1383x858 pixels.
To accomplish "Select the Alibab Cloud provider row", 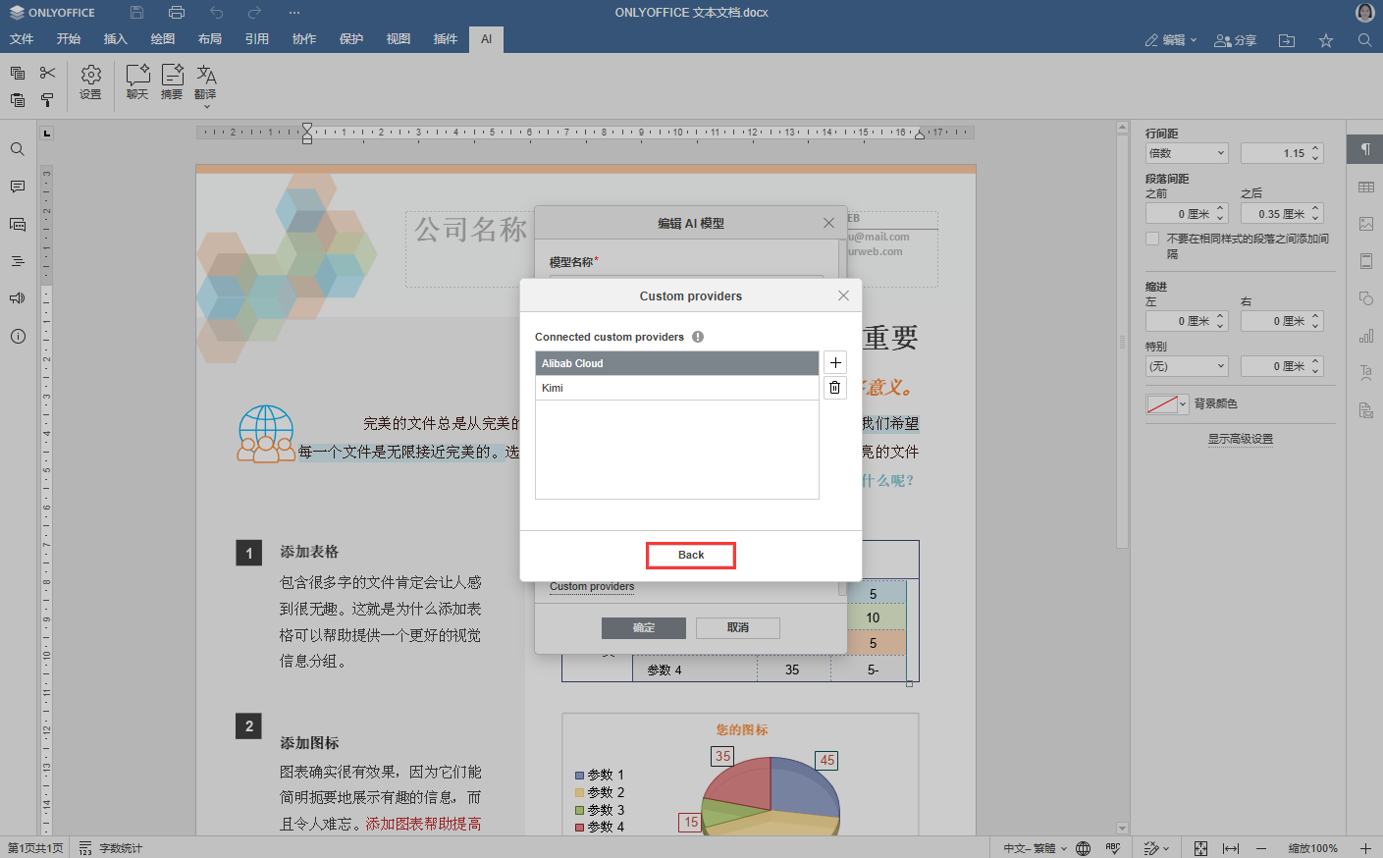I will pyautogui.click(x=677, y=363).
